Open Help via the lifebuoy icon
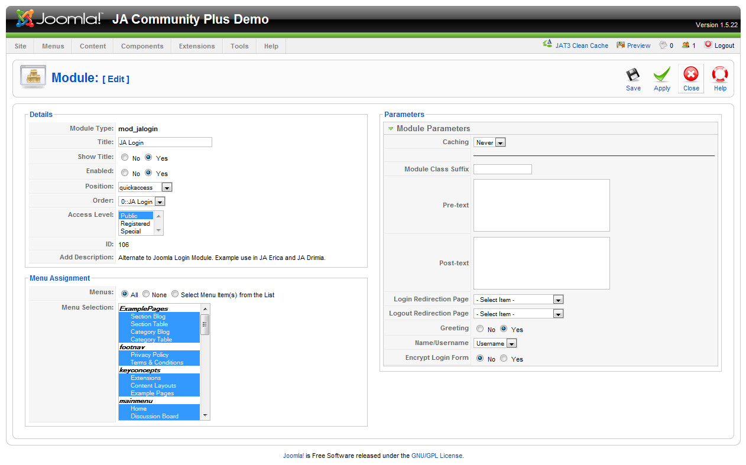Image resolution: width=746 pixels, height=465 pixels. pos(719,75)
